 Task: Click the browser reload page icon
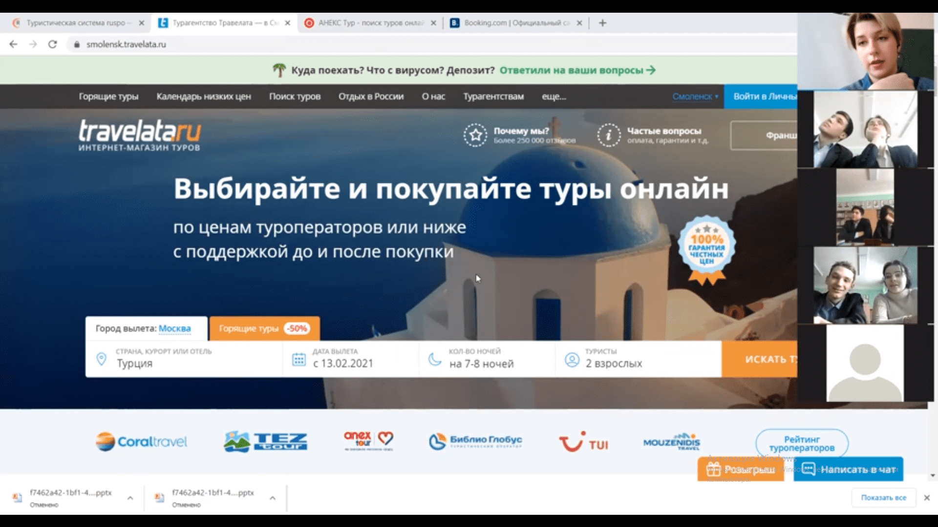pyautogui.click(x=52, y=44)
